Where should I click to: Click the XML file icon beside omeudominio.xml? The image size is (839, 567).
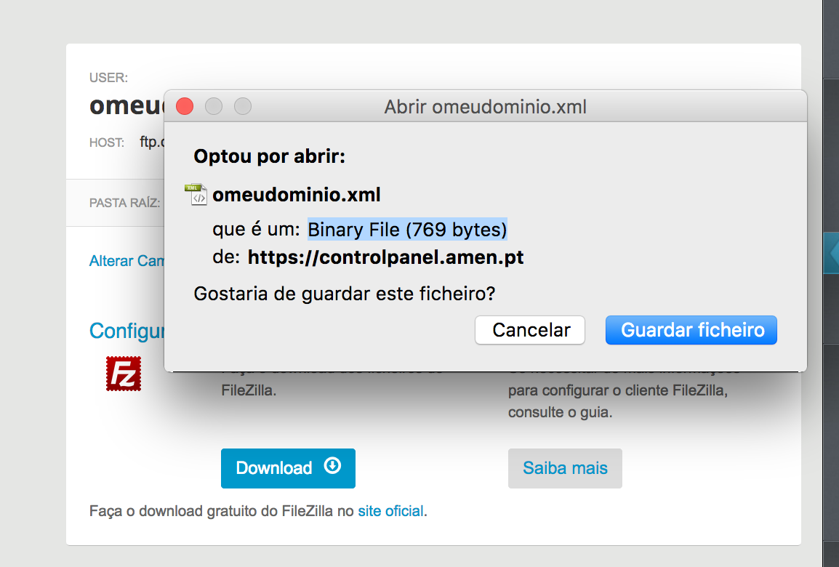click(x=196, y=194)
